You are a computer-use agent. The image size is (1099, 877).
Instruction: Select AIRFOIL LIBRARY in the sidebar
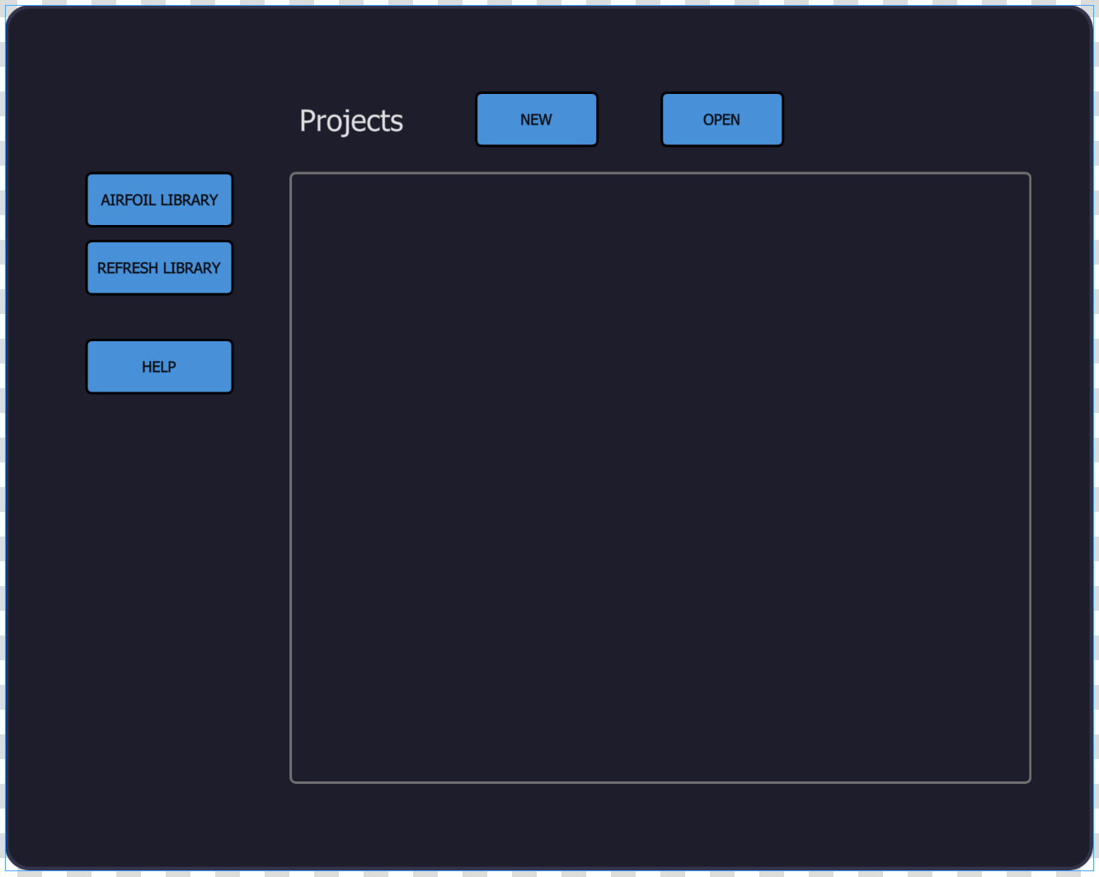pyautogui.click(x=159, y=199)
